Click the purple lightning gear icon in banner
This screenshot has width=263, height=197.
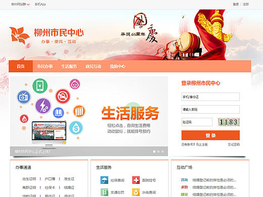(x=43, y=106)
